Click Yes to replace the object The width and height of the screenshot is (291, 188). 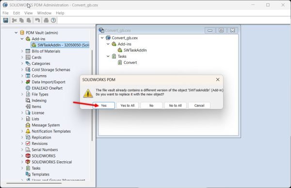[x=104, y=106]
